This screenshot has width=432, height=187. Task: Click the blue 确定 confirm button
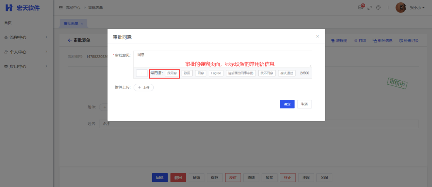coord(287,104)
